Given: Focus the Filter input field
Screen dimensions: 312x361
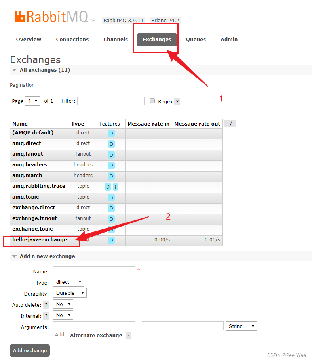Looking at the screenshot, I should [x=111, y=101].
